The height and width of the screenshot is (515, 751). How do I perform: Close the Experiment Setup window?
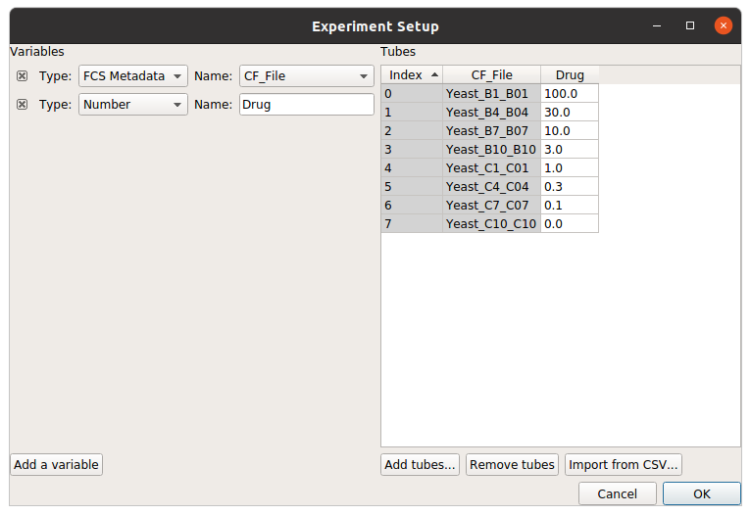click(724, 25)
